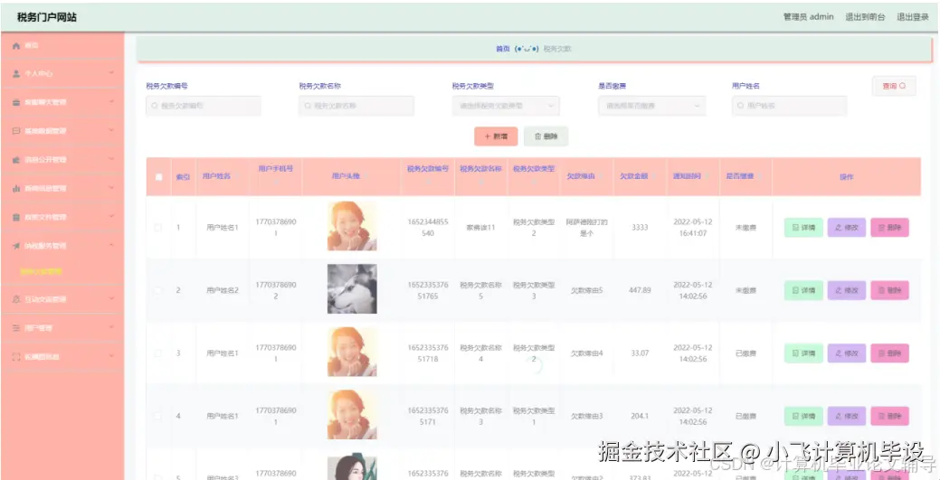Click 修改 for the row with 447.89
Image resolution: width=940 pixels, height=480 pixels.
(x=847, y=291)
